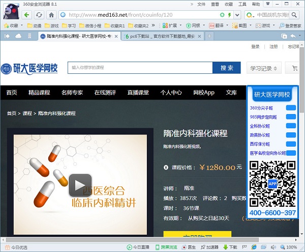This screenshot has height=252, width=305.
Task: Focus the course search input field
Action: [x=140, y=68]
